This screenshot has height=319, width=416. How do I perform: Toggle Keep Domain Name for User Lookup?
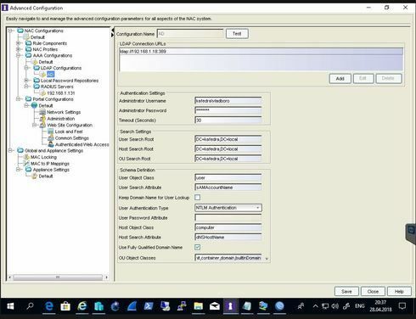198,198
